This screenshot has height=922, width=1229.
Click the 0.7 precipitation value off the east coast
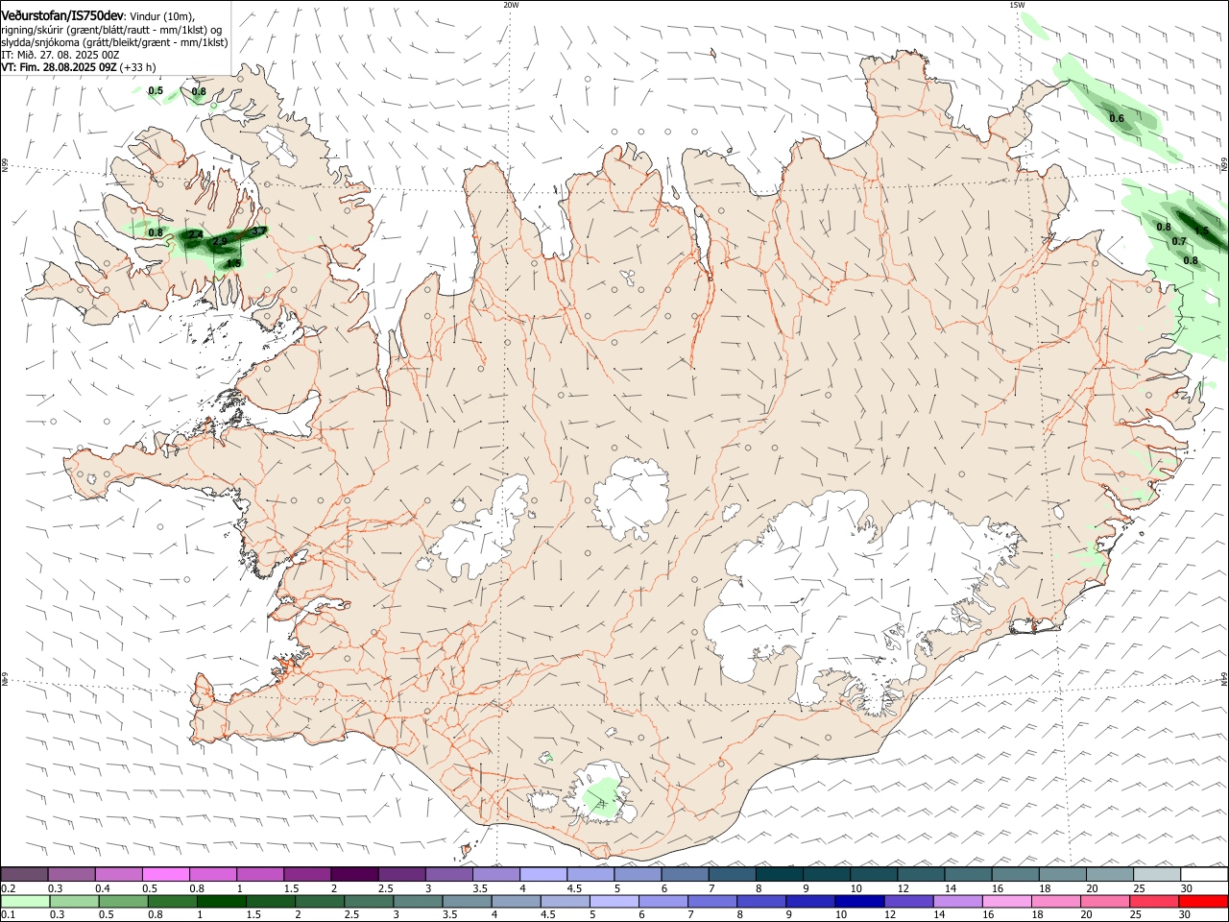point(1179,241)
